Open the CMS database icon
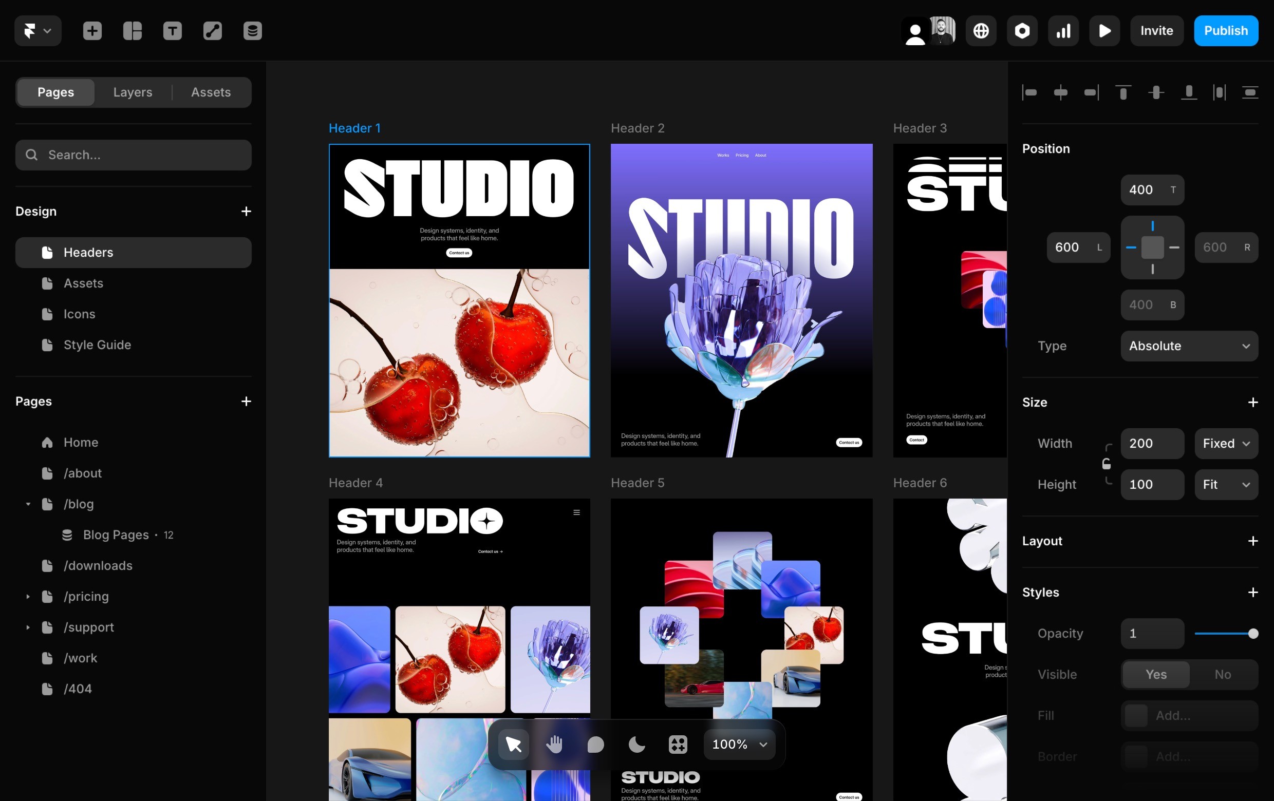The width and height of the screenshot is (1274, 801). pyautogui.click(x=252, y=31)
